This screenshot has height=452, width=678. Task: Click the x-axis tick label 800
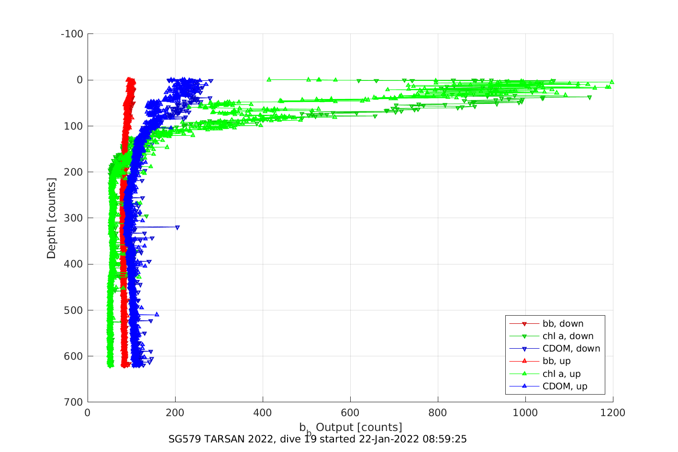click(x=438, y=413)
